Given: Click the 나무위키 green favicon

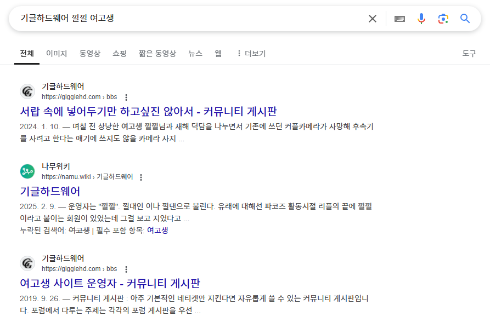Looking at the screenshot, I should pyautogui.click(x=27, y=171).
